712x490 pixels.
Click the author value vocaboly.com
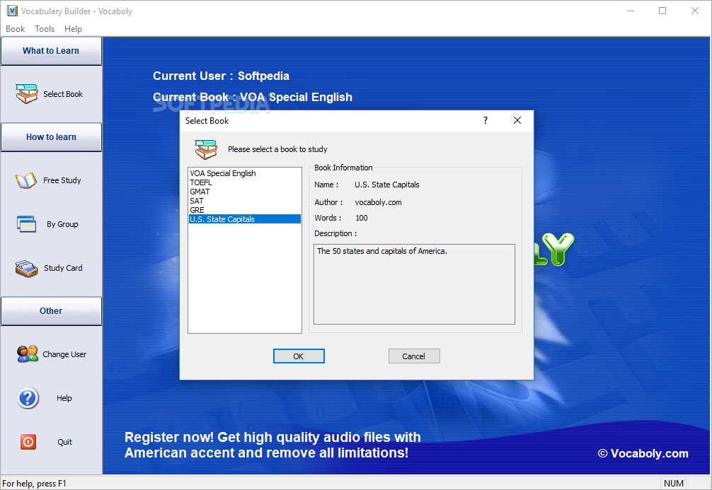click(x=378, y=202)
